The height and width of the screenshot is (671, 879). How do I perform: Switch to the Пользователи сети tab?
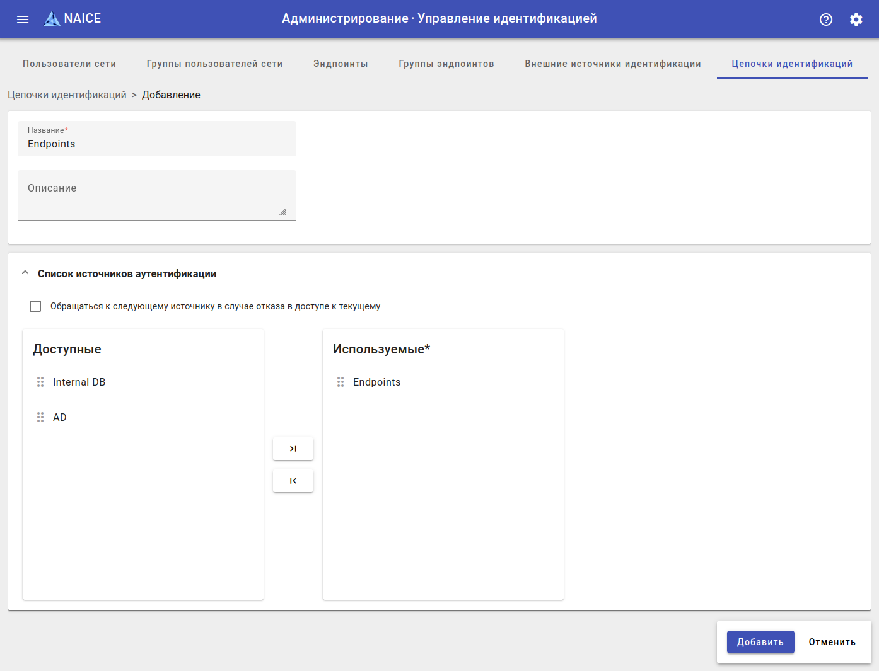click(x=69, y=64)
